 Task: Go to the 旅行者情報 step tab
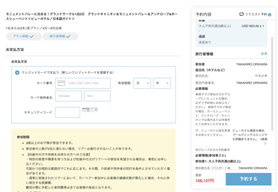(x=60, y=36)
